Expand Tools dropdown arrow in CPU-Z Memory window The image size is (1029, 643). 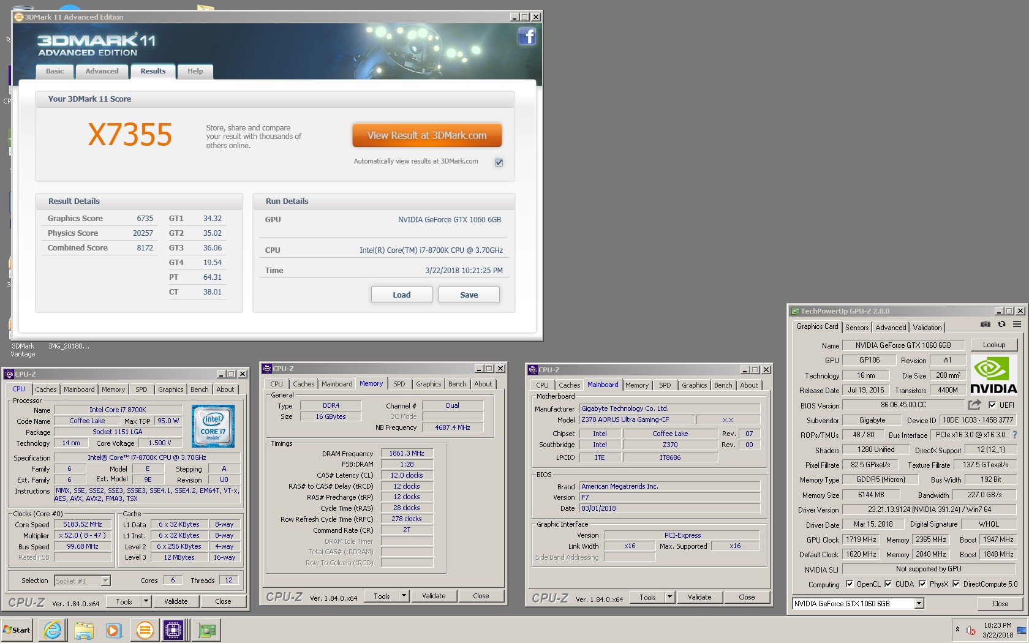click(x=404, y=596)
